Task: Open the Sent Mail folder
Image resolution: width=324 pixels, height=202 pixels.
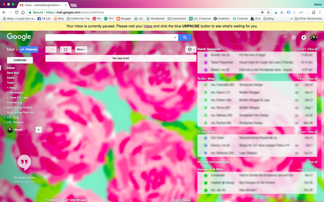Action: click(x=13, y=73)
